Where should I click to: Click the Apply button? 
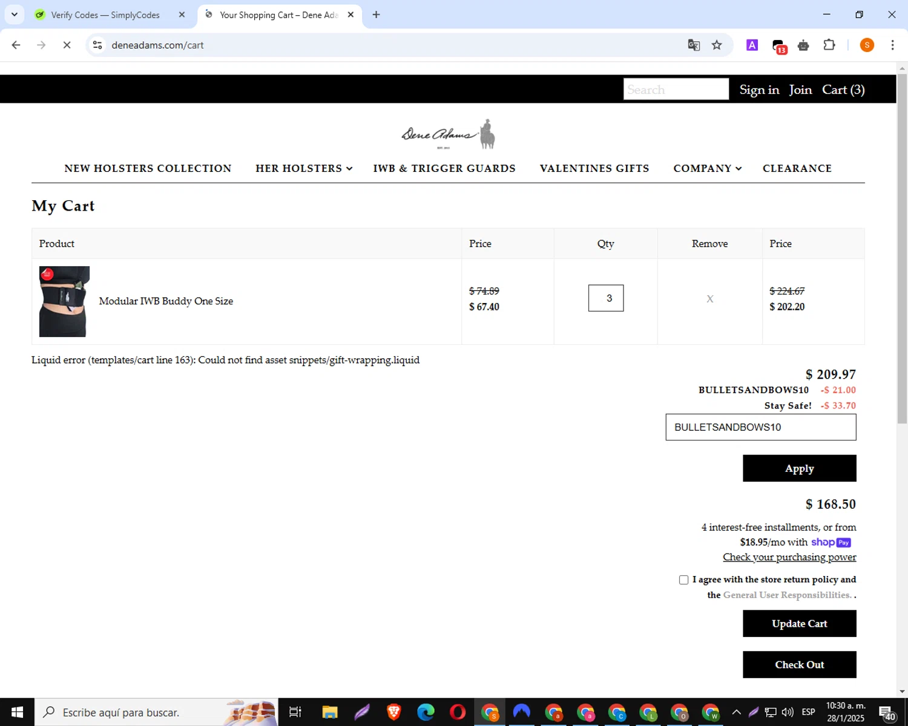[800, 468]
